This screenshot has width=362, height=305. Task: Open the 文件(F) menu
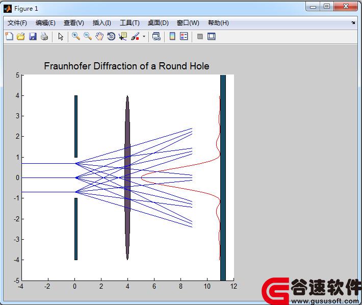[17, 23]
